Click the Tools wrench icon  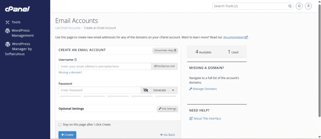[x=8, y=22]
